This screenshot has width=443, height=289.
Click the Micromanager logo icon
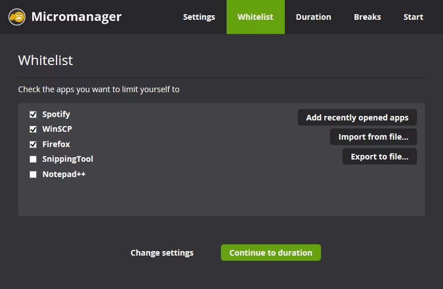(17, 17)
